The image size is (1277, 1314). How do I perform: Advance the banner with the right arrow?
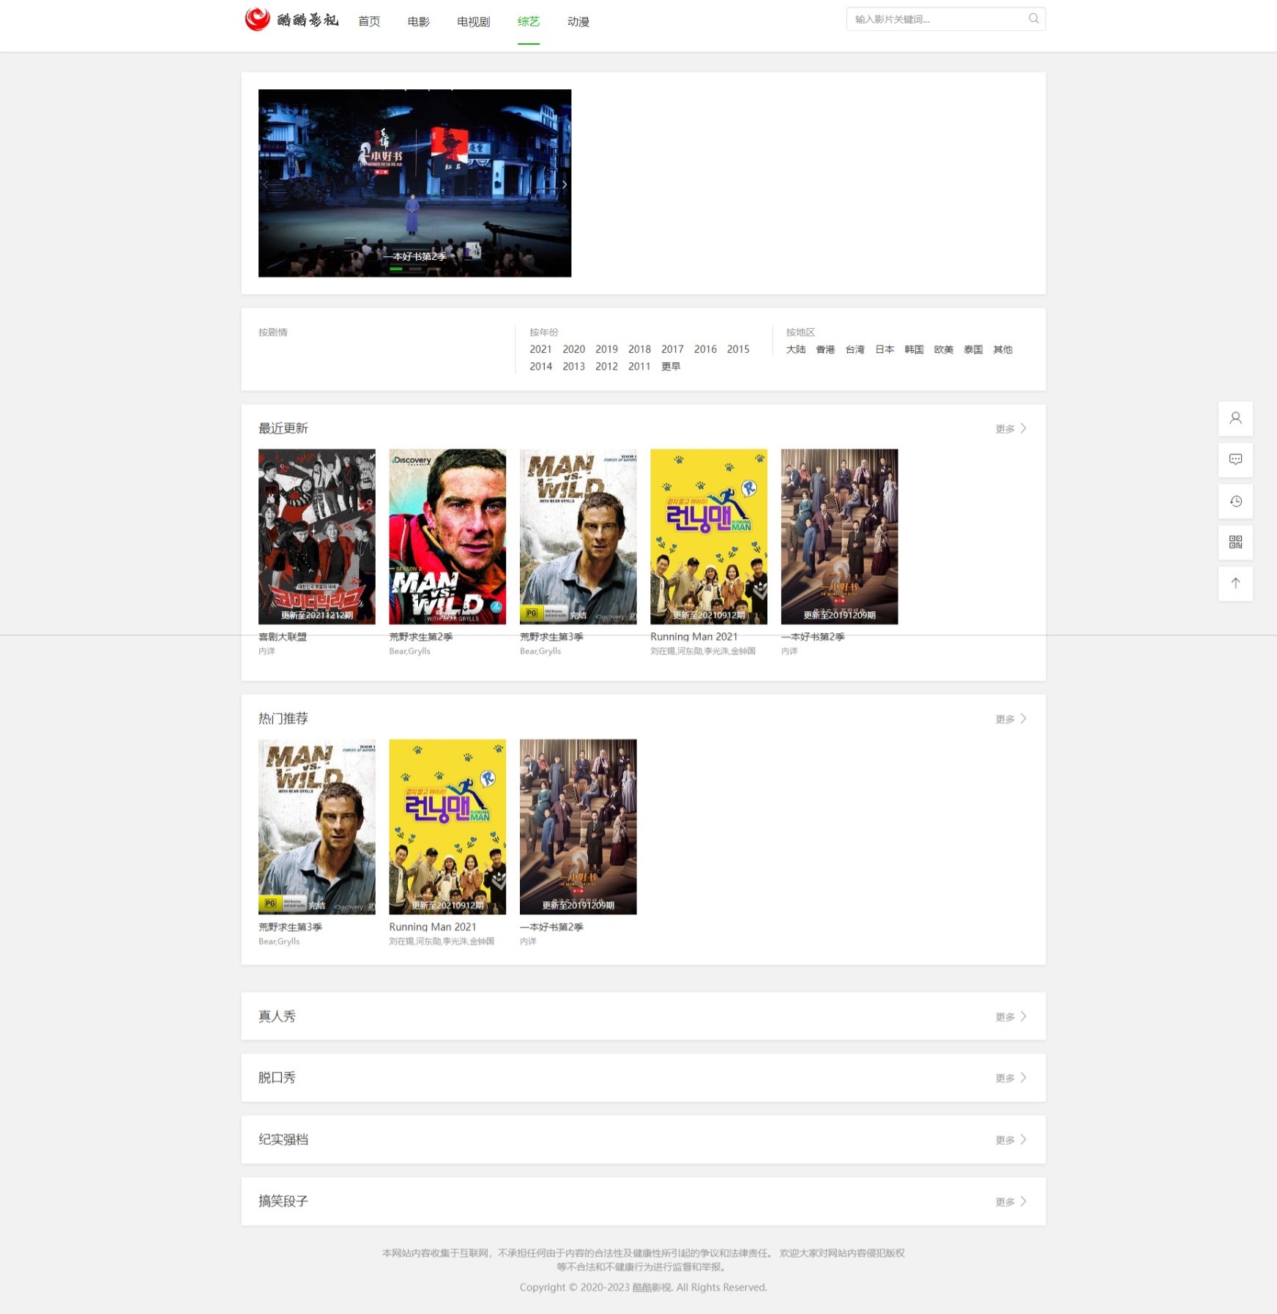[x=564, y=184]
